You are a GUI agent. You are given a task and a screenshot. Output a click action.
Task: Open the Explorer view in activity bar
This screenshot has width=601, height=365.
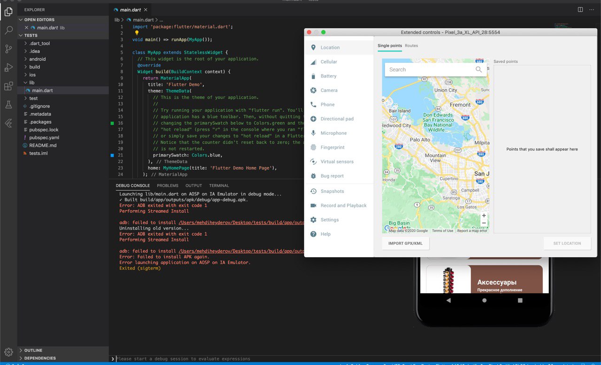click(8, 12)
